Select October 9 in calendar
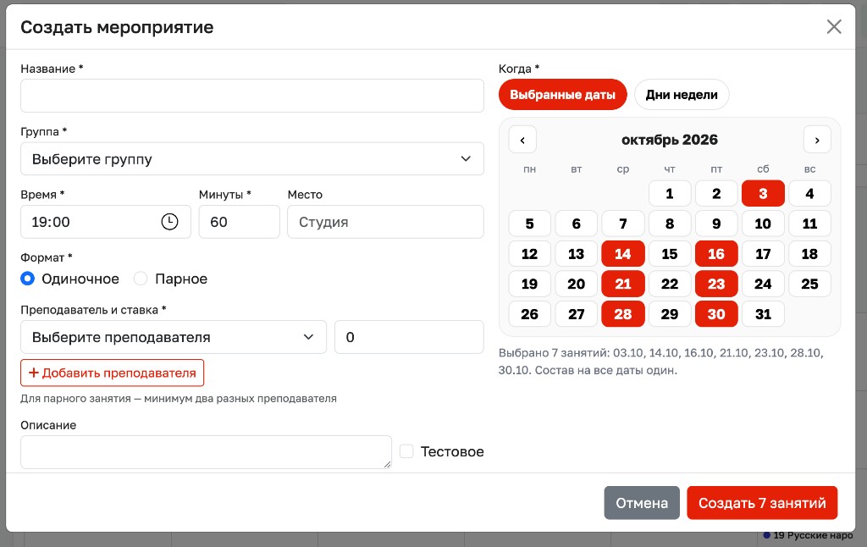 tap(716, 224)
